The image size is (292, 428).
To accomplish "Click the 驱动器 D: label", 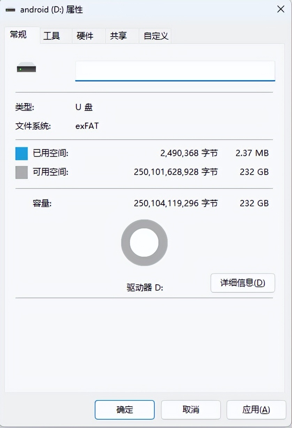I will pyautogui.click(x=145, y=288).
